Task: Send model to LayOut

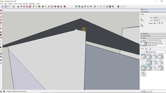Action: [x=61, y=6]
